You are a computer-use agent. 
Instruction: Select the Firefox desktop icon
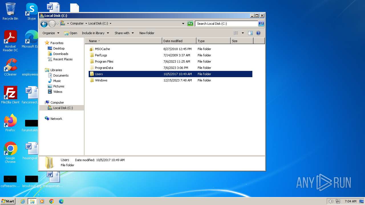pyautogui.click(x=10, y=123)
